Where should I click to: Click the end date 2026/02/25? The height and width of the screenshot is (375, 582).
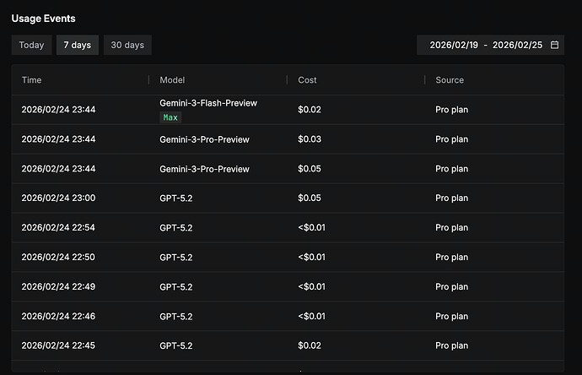(518, 45)
